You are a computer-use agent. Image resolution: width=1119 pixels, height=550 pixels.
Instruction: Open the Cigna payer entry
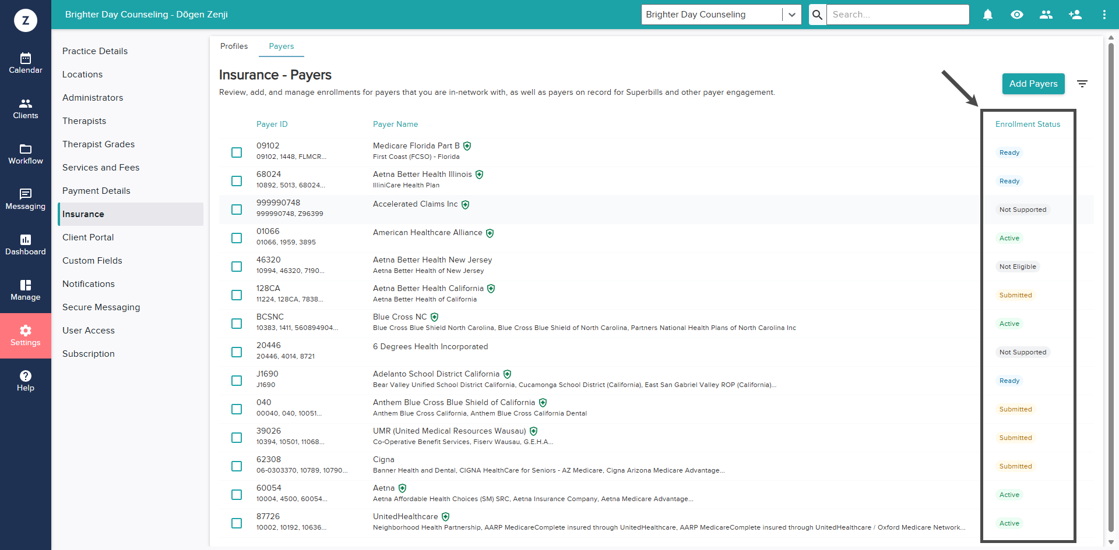[383, 460]
